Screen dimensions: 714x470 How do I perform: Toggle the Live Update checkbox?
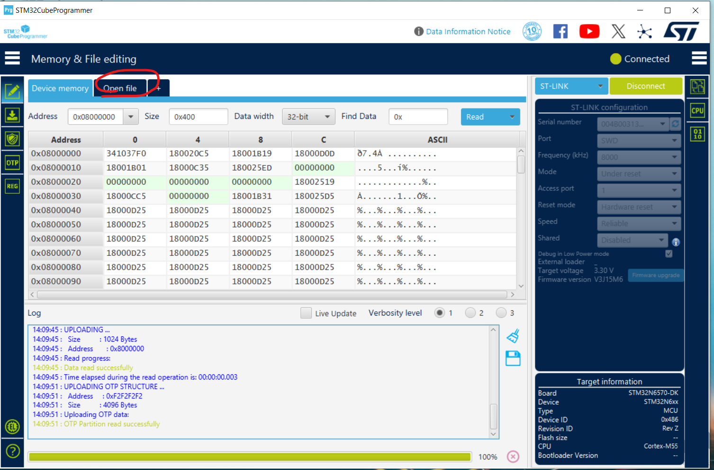coord(306,313)
